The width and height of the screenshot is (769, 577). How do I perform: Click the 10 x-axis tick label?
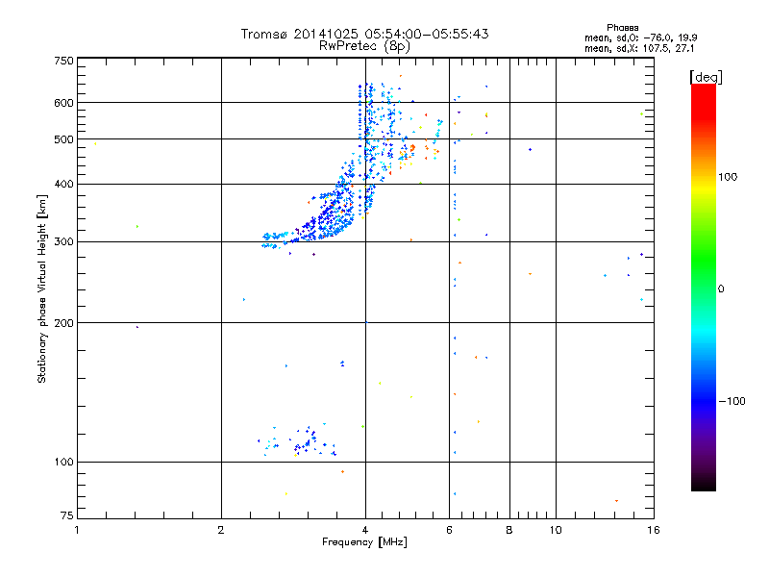click(x=556, y=530)
